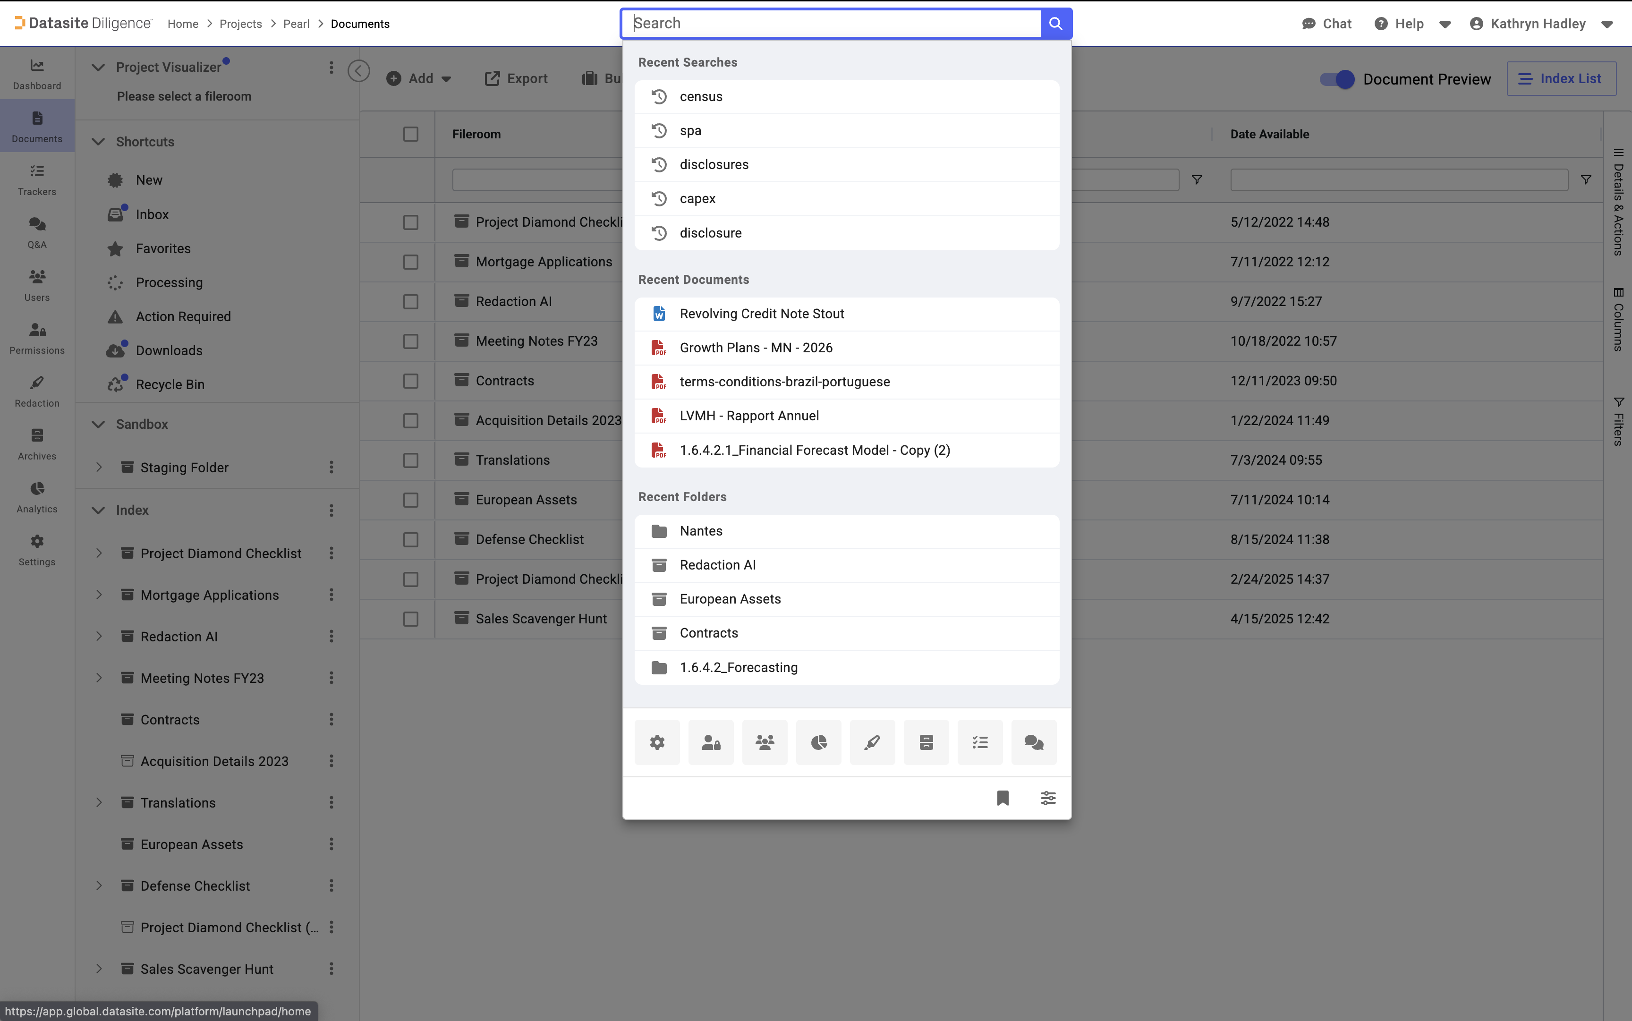This screenshot has width=1632, height=1021.
Task: Click the bookmark icon at the popup bottom
Action: (1002, 798)
